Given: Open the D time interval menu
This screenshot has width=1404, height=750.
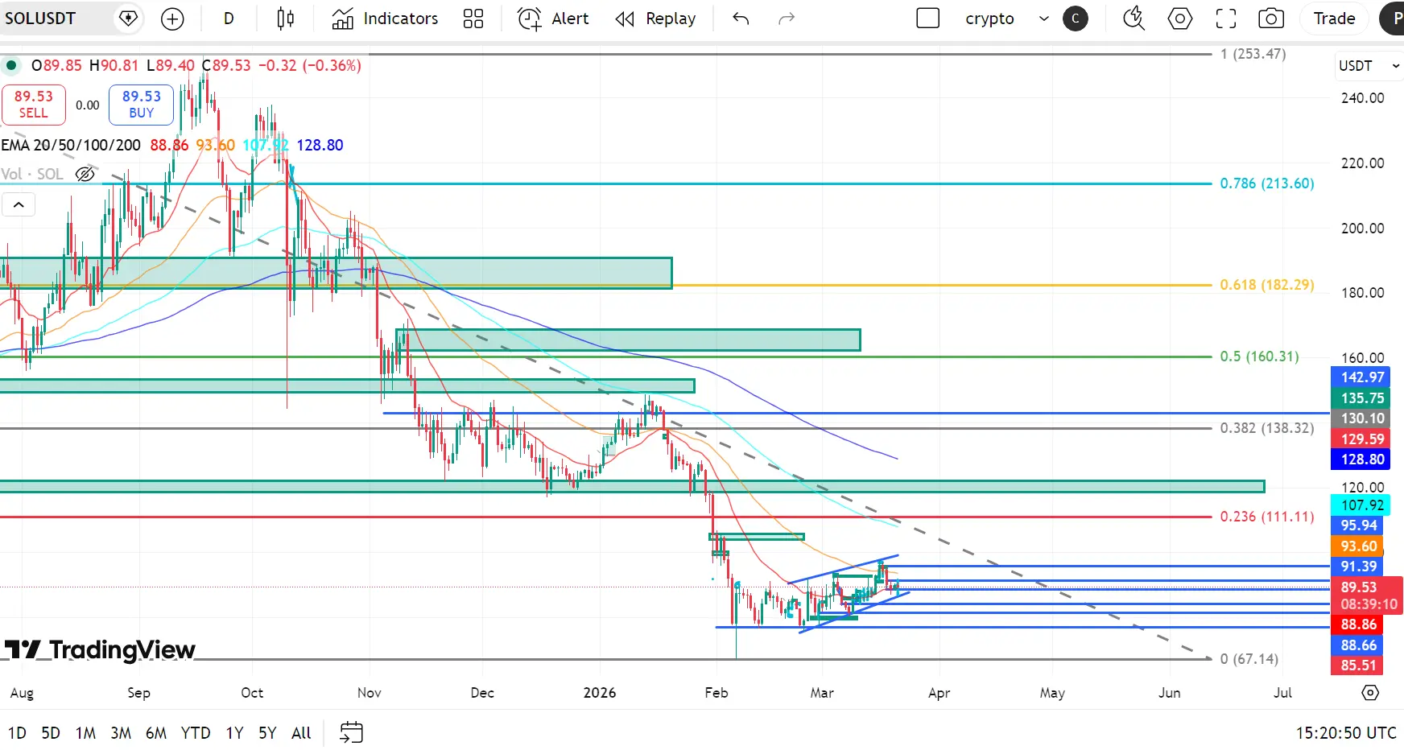Looking at the screenshot, I should pyautogui.click(x=229, y=19).
